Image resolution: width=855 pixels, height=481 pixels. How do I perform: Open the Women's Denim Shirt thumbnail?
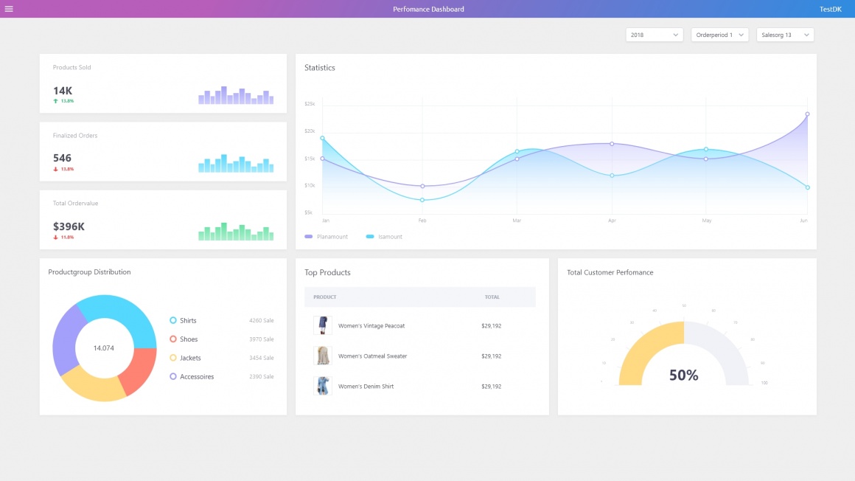[322, 386]
